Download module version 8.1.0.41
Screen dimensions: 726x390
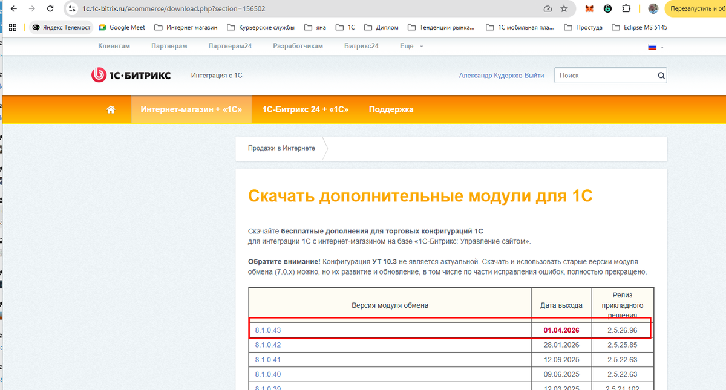(268, 360)
